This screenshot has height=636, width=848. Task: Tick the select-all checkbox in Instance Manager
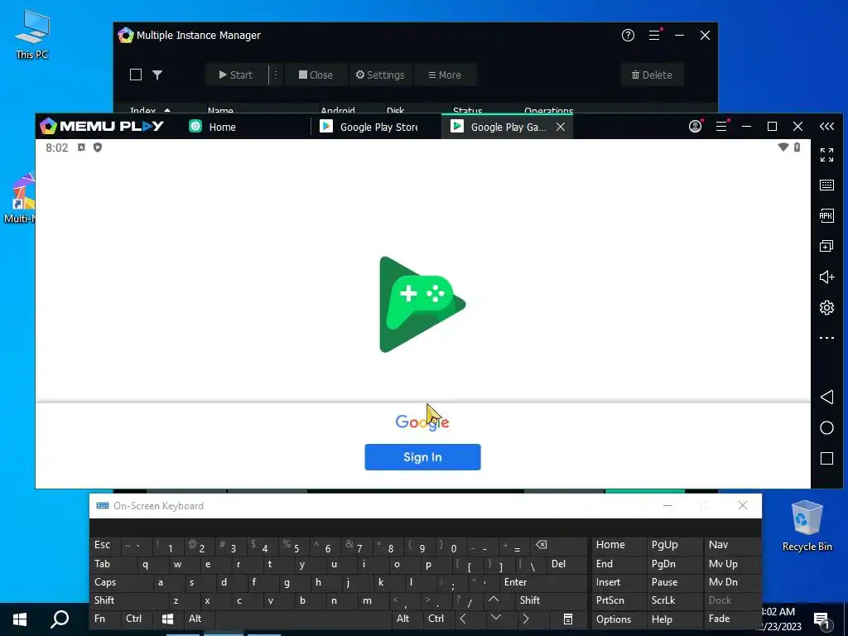click(x=136, y=75)
